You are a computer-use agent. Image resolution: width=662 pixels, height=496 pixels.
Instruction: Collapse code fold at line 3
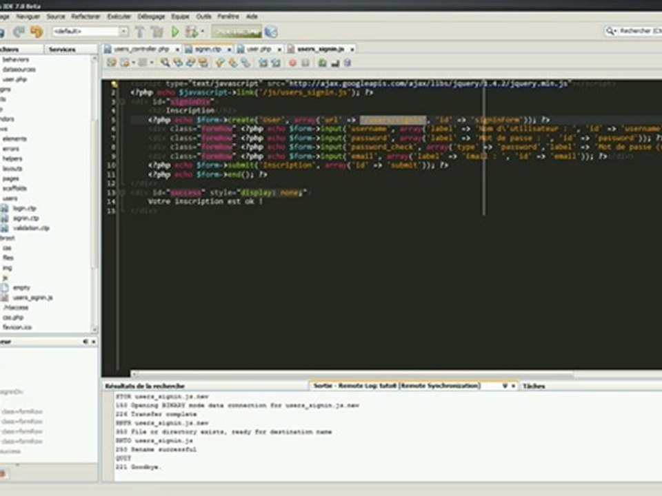coord(123,102)
